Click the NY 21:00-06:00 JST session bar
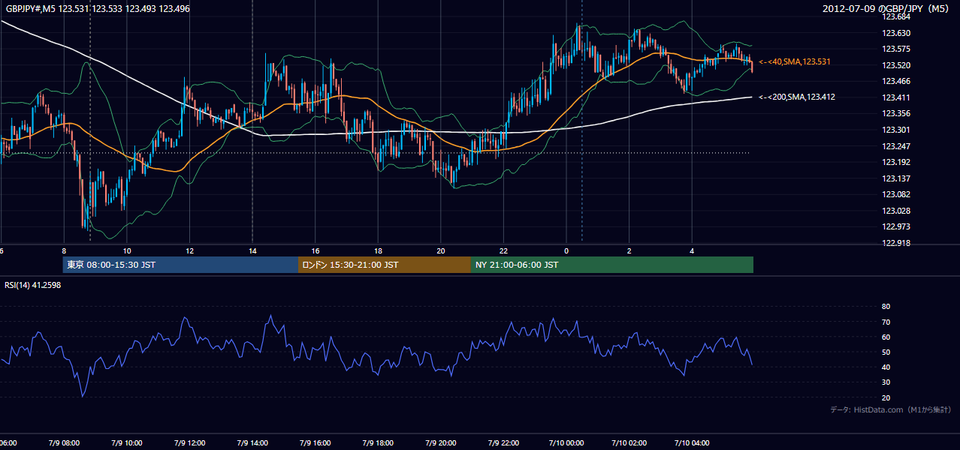The height and width of the screenshot is (450, 960). pyautogui.click(x=612, y=265)
